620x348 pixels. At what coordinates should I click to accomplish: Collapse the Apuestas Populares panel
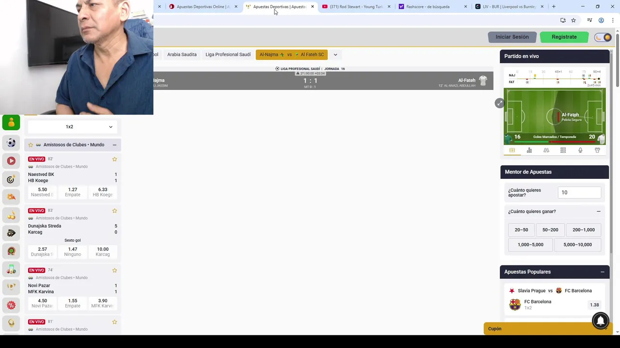[603, 272]
